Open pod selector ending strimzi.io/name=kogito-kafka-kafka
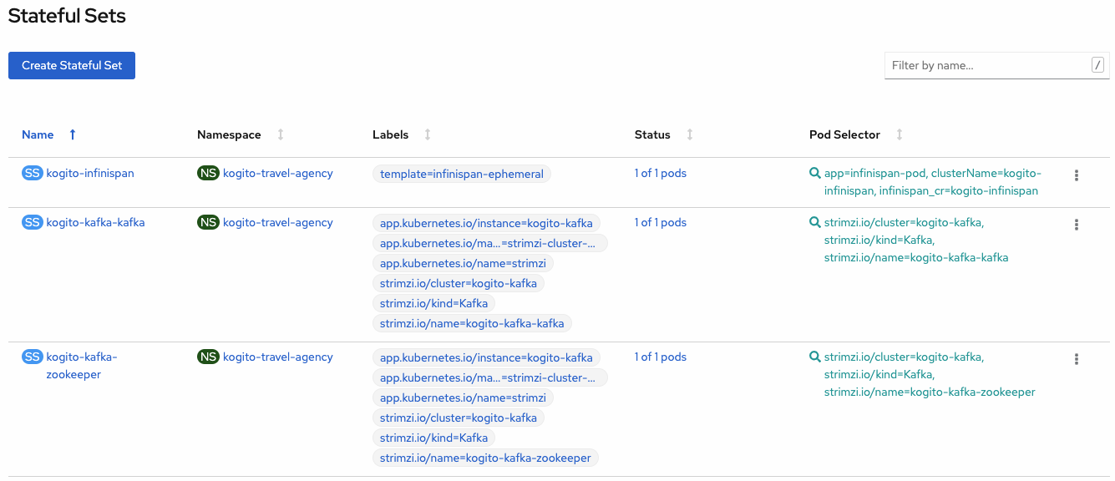Viewport: 1115px width, 481px height. tap(916, 240)
